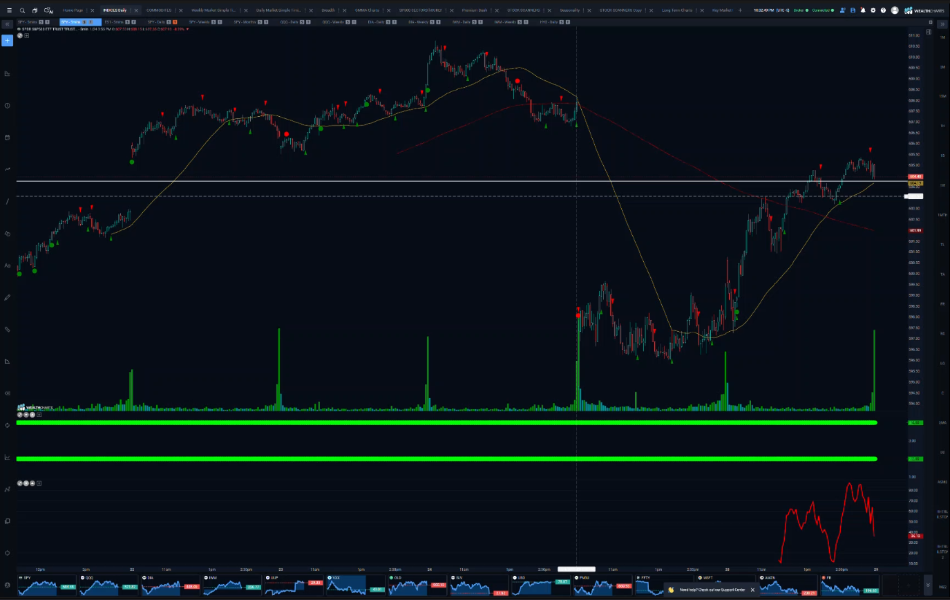Open the notifications bell

[863, 10]
